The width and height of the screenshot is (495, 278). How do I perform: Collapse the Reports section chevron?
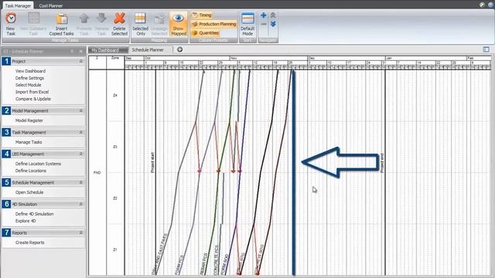(80, 232)
